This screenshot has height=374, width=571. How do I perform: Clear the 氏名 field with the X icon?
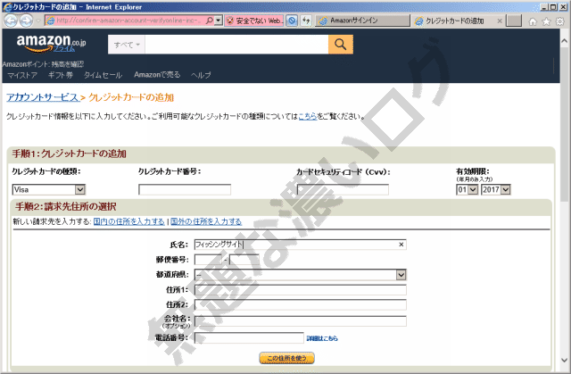point(401,245)
